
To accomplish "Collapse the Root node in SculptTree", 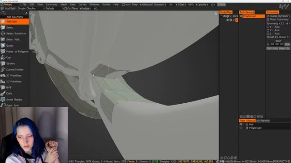I will click(221, 16).
